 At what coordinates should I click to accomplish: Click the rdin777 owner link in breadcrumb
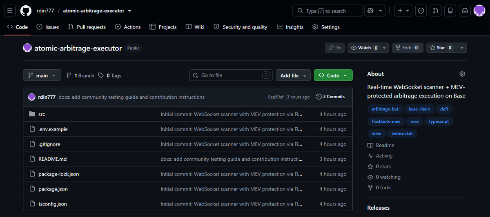tap(45, 11)
